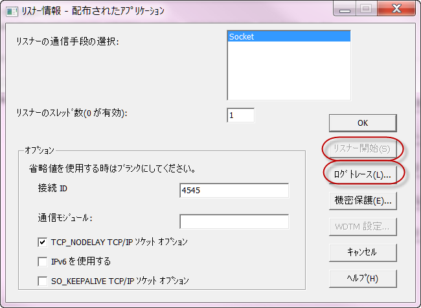Click the maximize button of dialog
The image size is (421, 308).
coord(366,9)
